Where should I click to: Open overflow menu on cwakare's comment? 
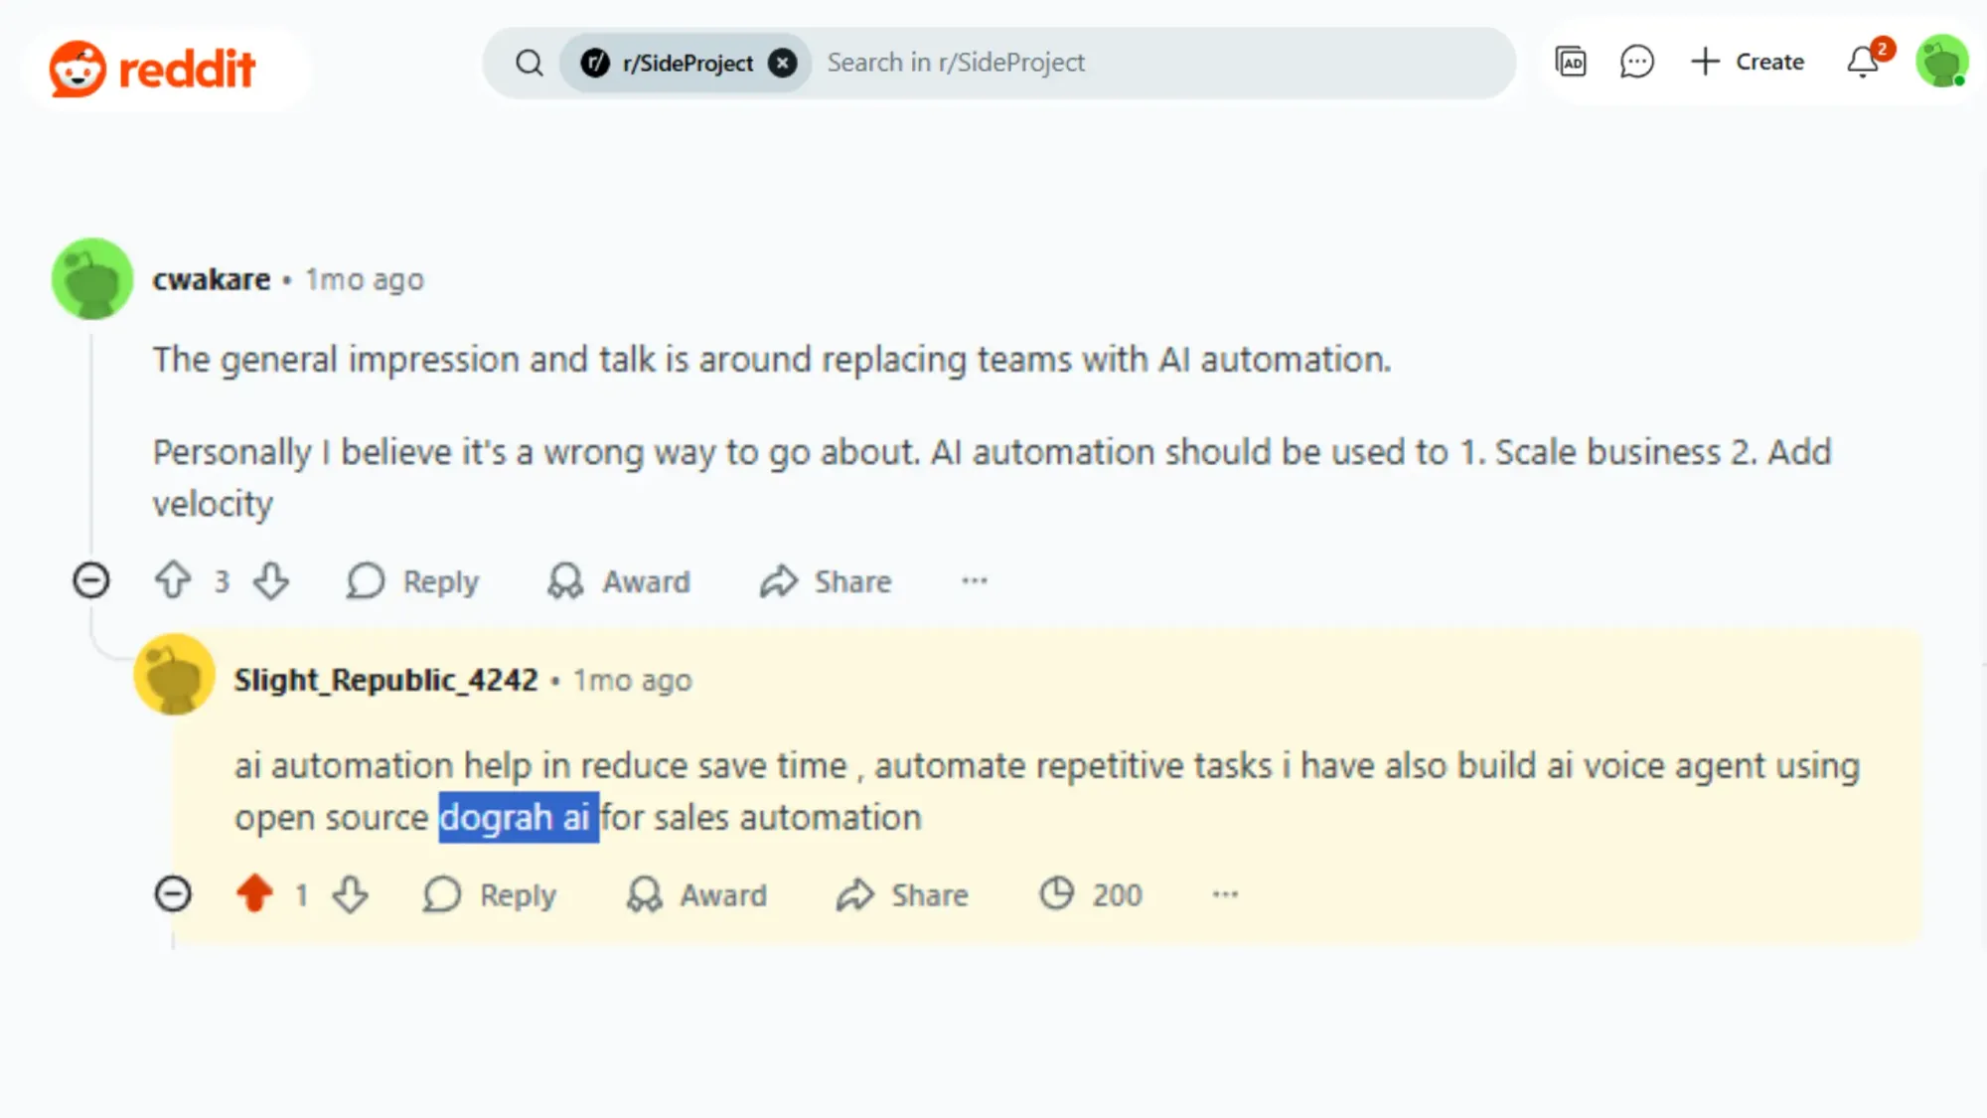click(x=974, y=580)
